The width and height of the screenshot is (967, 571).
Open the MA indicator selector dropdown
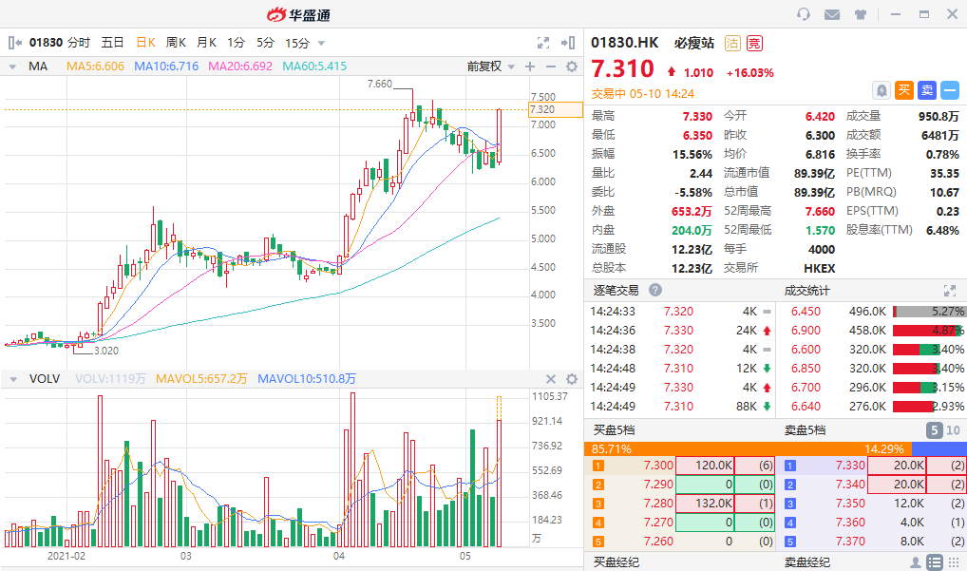coord(13,67)
